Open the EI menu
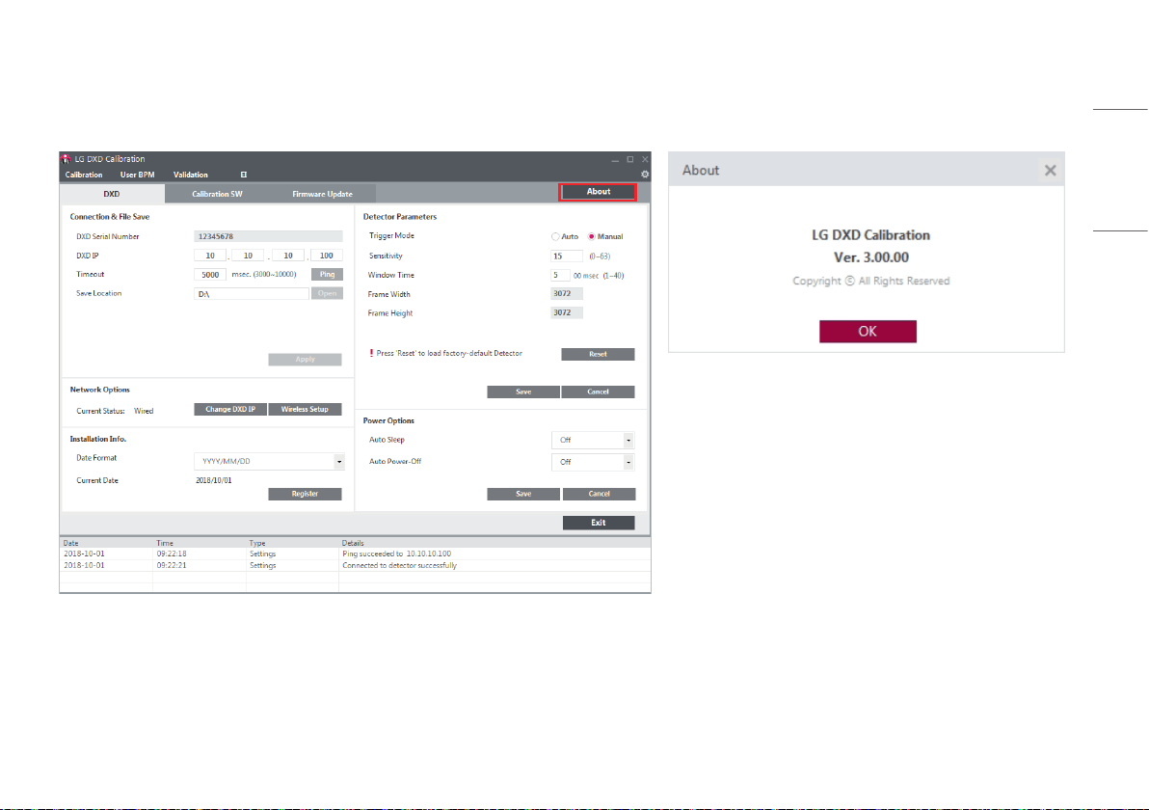The height and width of the screenshot is (810, 1149). click(x=243, y=175)
